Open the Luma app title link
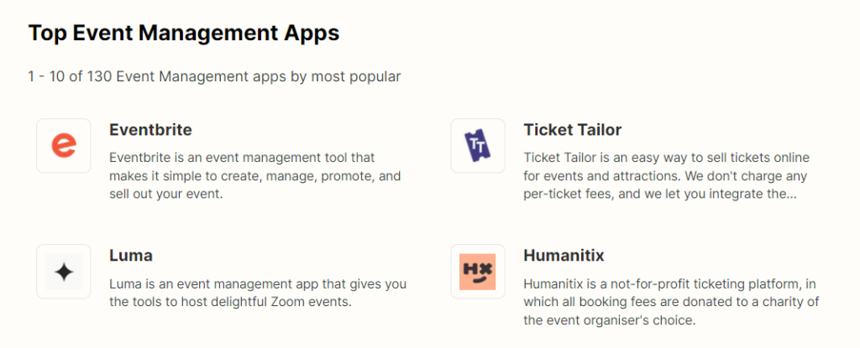This screenshot has width=860, height=348. tap(131, 255)
